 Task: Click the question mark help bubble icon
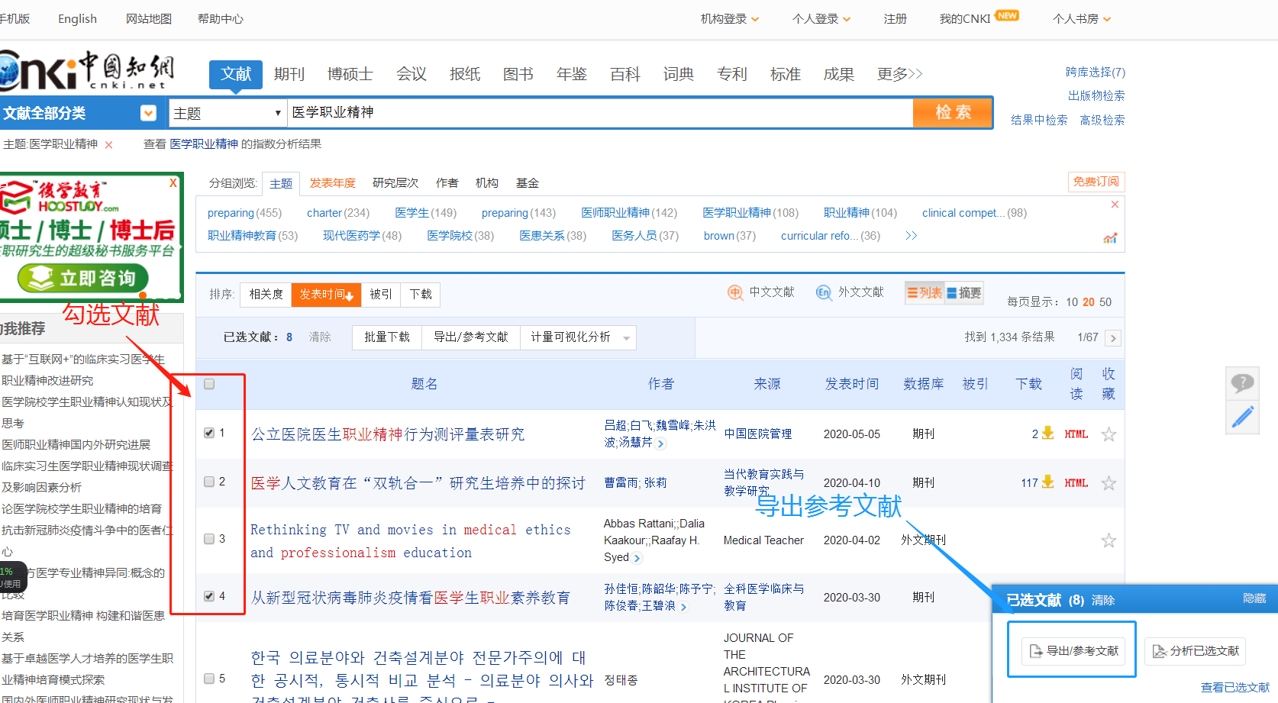(1242, 383)
